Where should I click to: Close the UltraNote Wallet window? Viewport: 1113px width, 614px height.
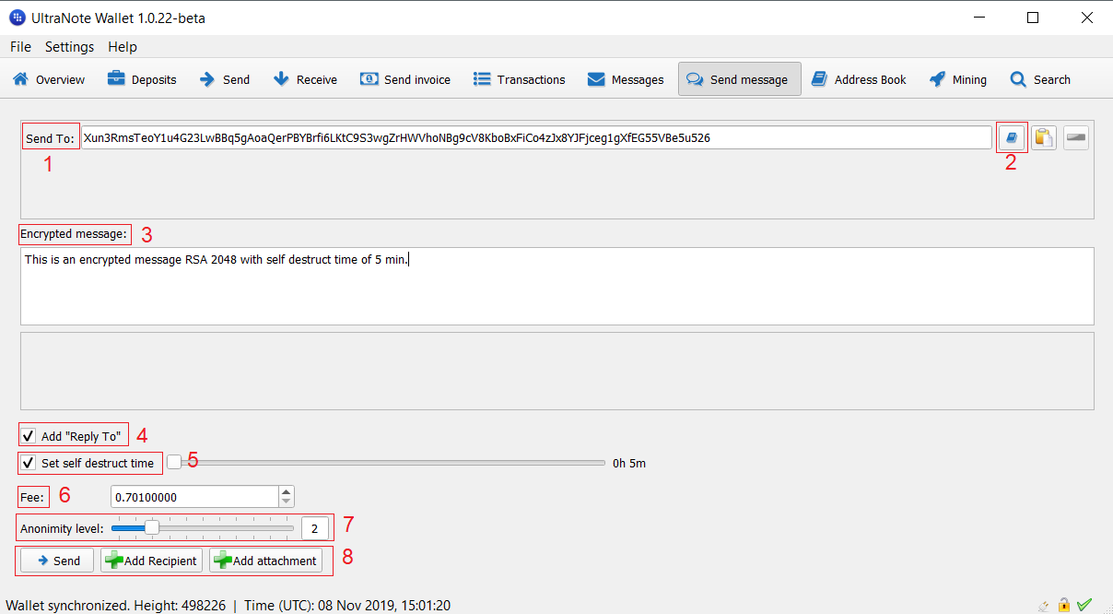1086,18
